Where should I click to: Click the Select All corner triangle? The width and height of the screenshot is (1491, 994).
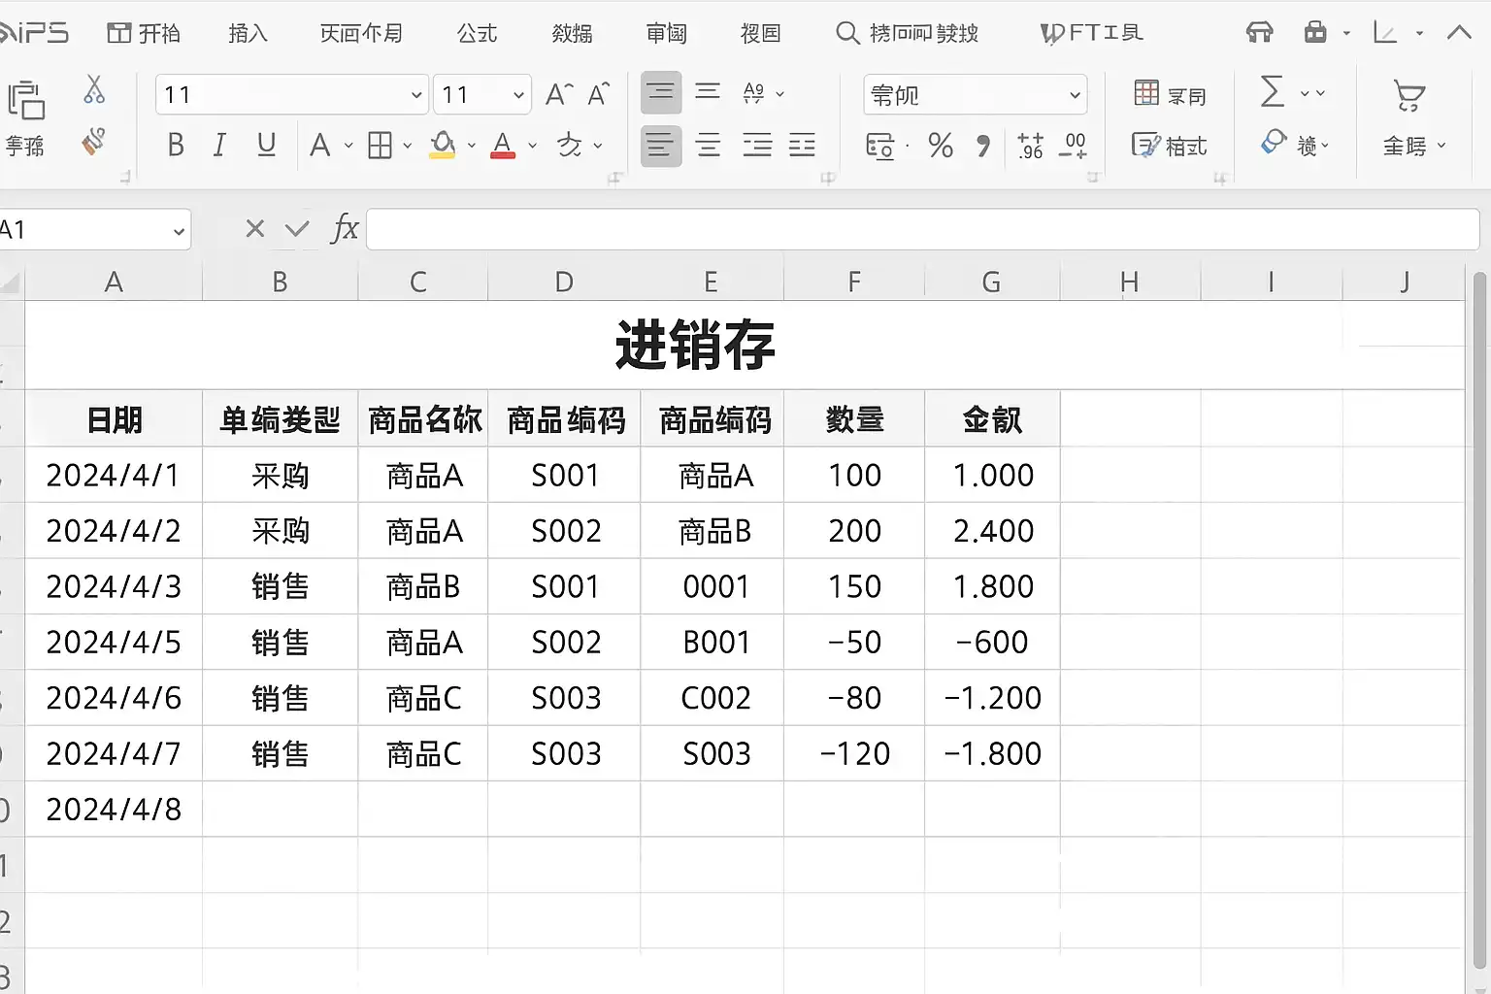[12, 282]
